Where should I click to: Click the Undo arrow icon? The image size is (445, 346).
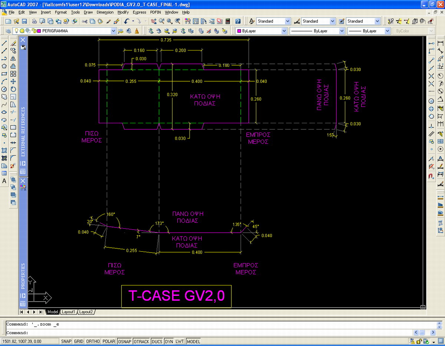pyautogui.click(x=126, y=21)
